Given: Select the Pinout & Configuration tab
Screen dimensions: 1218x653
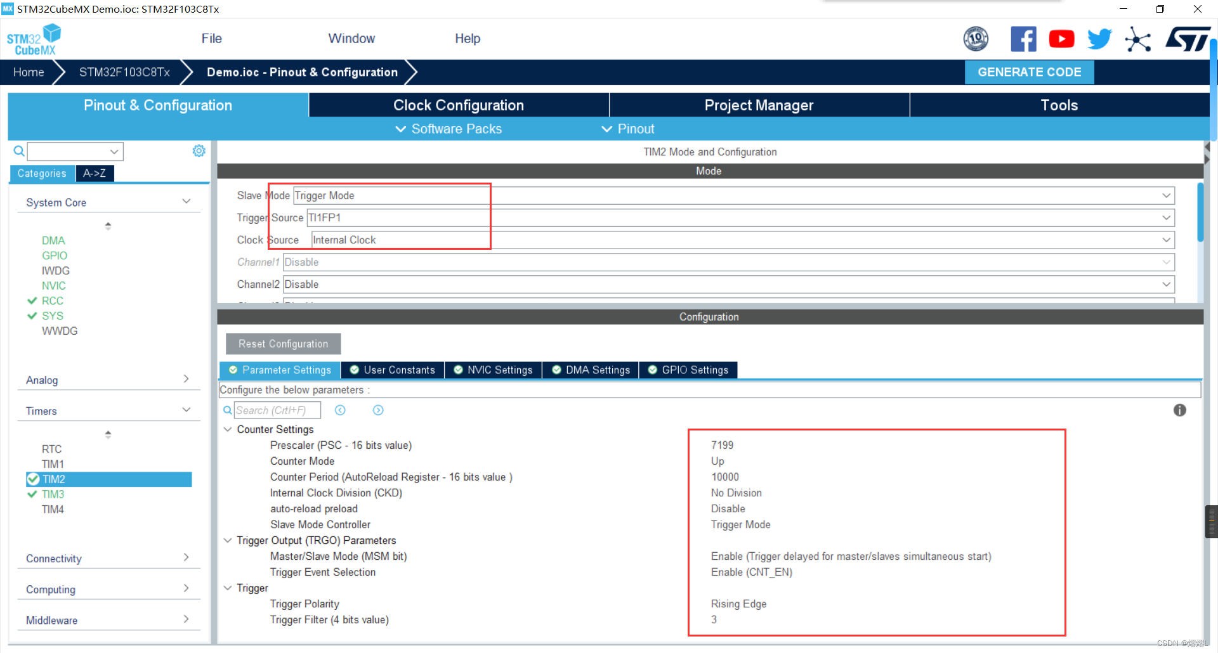Looking at the screenshot, I should (158, 105).
